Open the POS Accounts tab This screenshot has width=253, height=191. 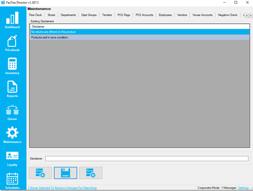pos(144,15)
